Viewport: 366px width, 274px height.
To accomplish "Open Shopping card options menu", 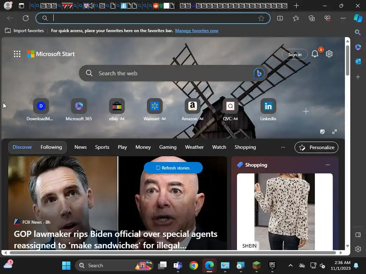I will pos(328,165).
